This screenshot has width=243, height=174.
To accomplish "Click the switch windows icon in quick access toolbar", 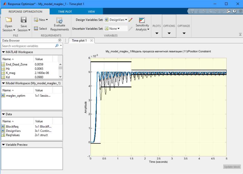I will coord(229,11).
